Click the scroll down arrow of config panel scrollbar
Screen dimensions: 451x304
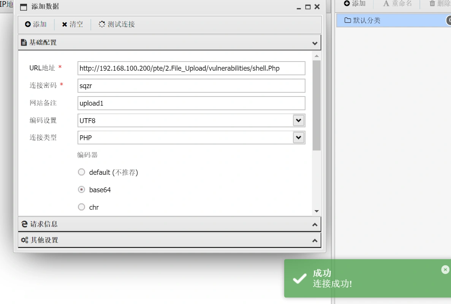pyautogui.click(x=316, y=211)
